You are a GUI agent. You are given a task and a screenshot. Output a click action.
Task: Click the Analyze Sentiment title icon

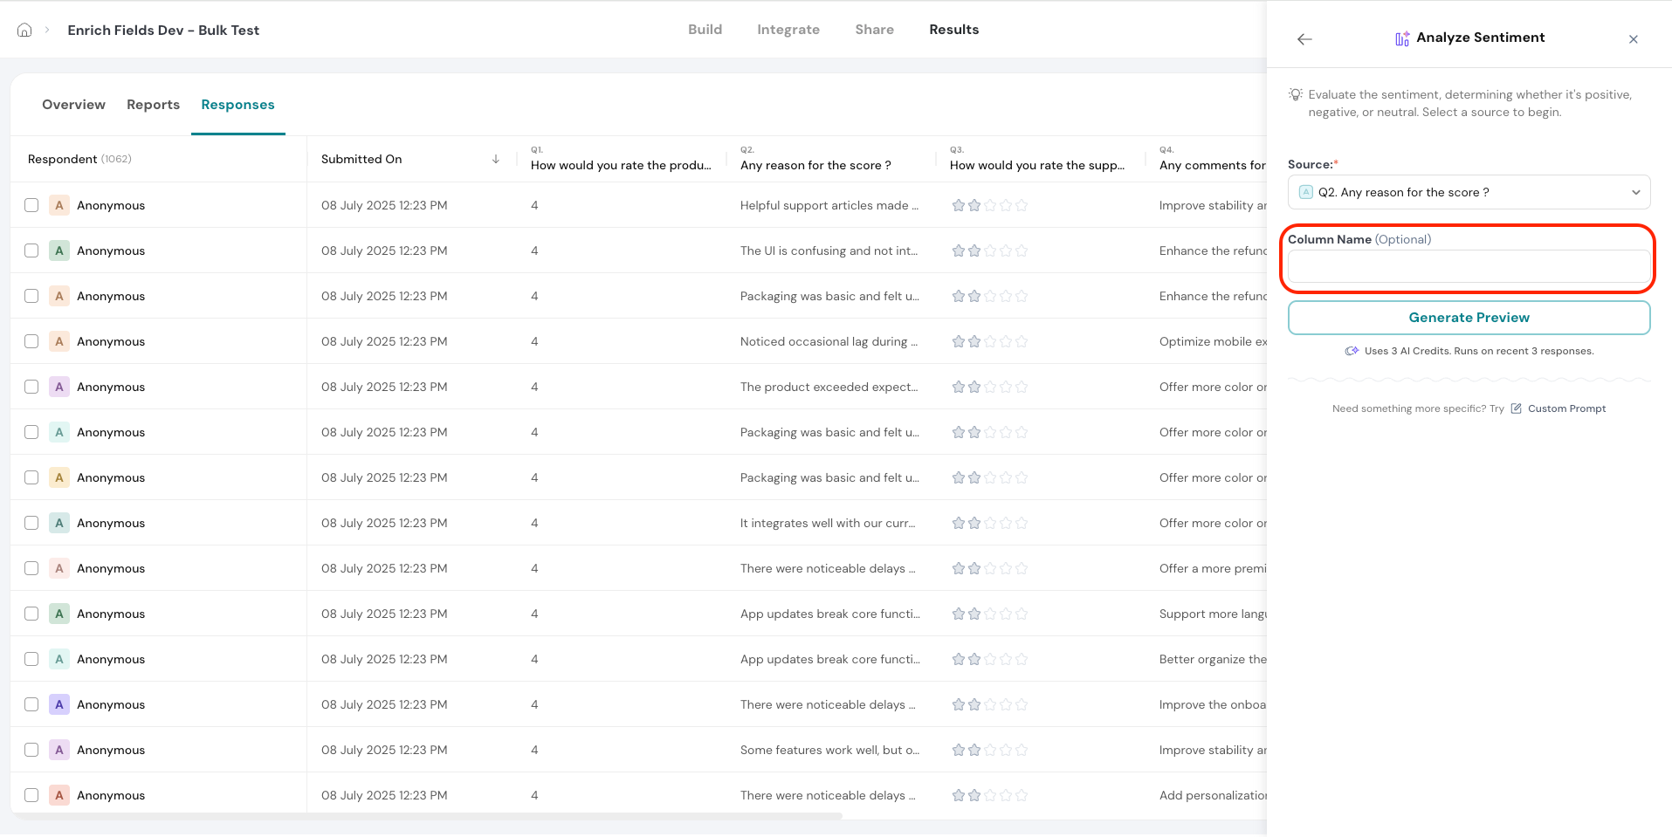[x=1401, y=38]
